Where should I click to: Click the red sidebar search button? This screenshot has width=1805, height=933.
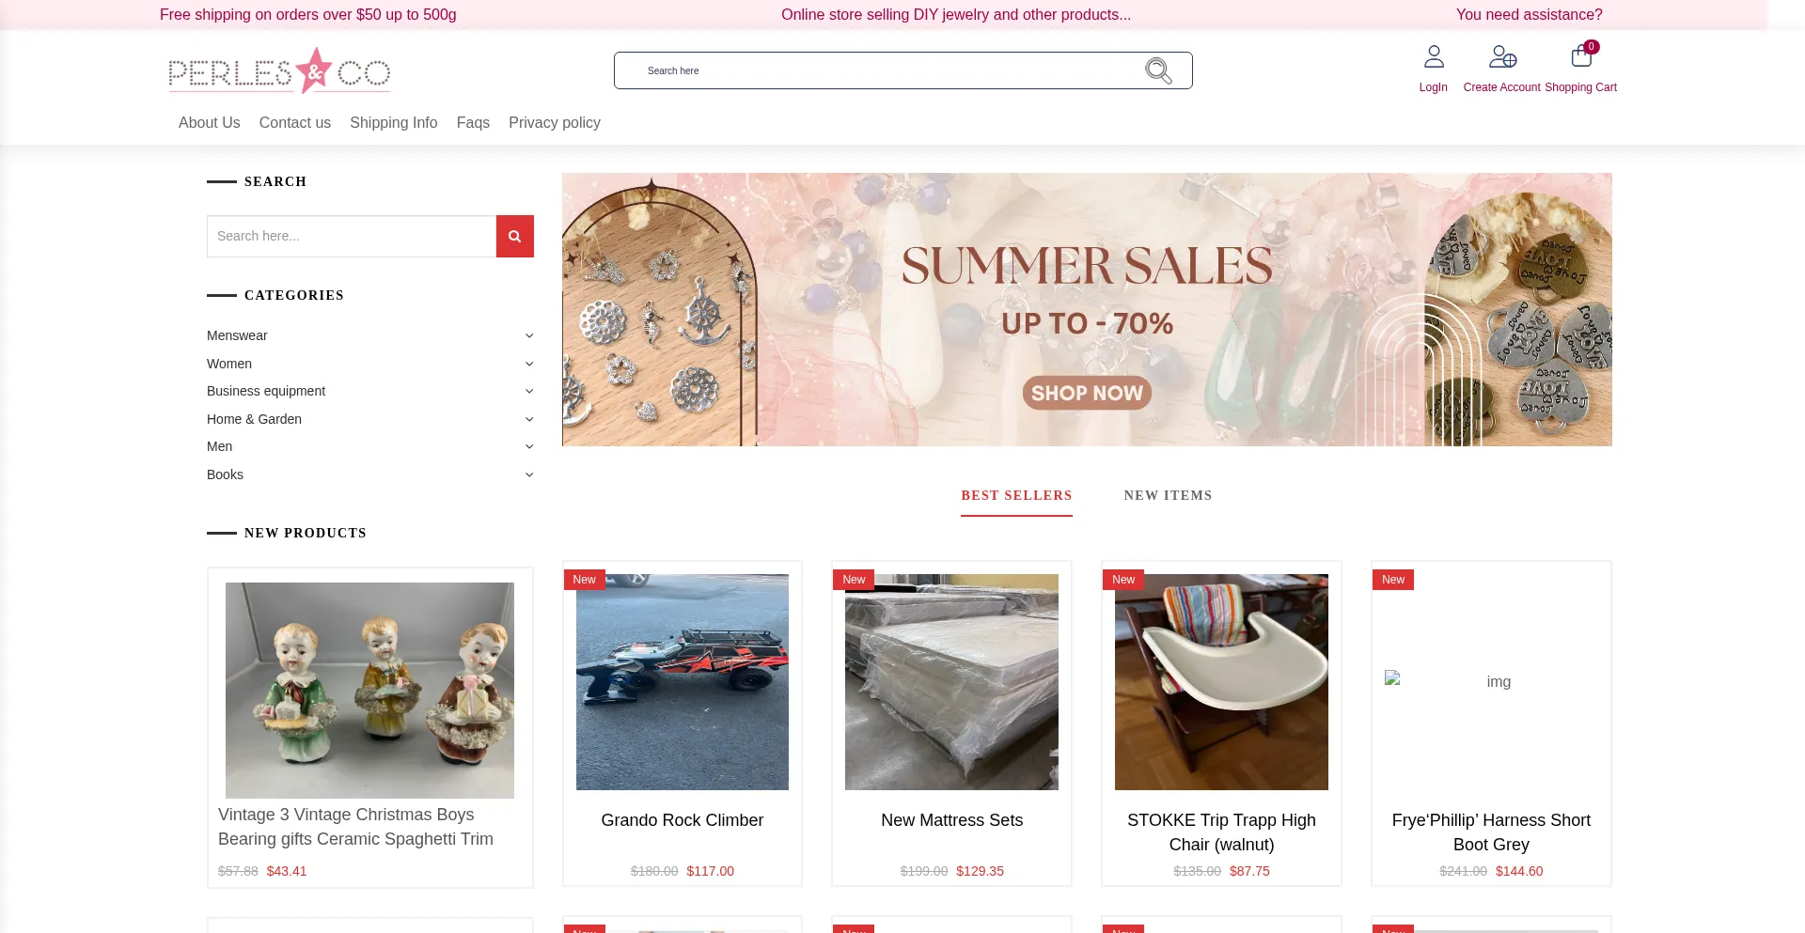tap(515, 236)
